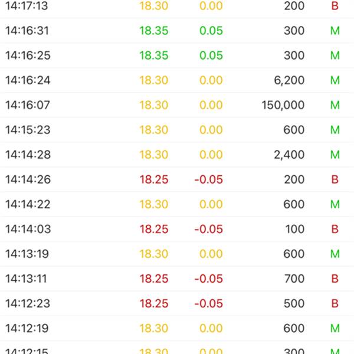Image resolution: width=354 pixels, height=354 pixels.
Task: Select the 6,200 volume trade
Action: click(177, 80)
